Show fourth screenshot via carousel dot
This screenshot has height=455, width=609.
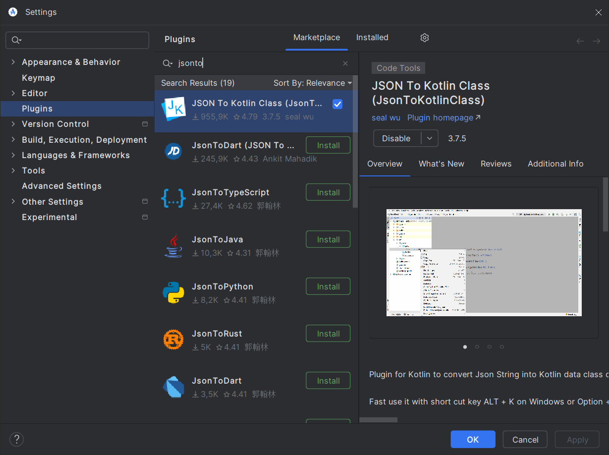[502, 347]
